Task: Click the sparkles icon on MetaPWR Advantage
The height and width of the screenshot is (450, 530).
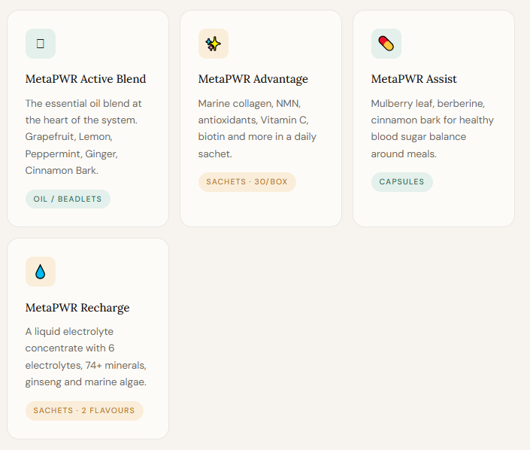Action: [x=214, y=44]
